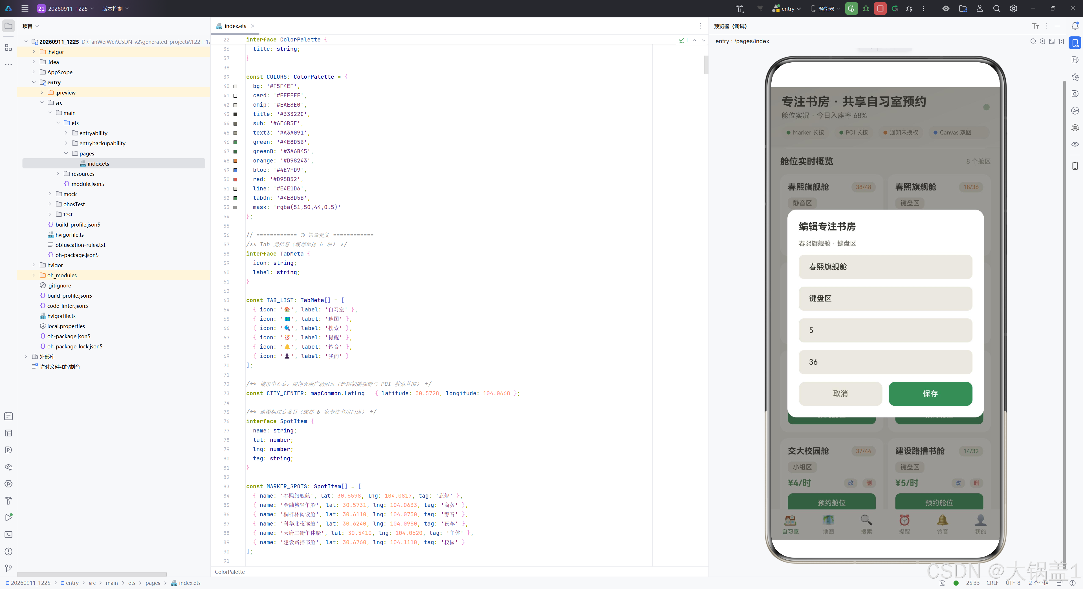Open the structure tool window icon in left sidebar
This screenshot has height=589, width=1083.
pos(8,47)
